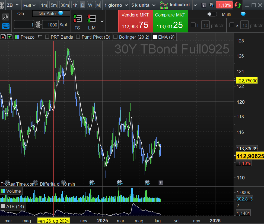Toggle the Multi switch
The image size is (264, 224).
click(212, 14)
